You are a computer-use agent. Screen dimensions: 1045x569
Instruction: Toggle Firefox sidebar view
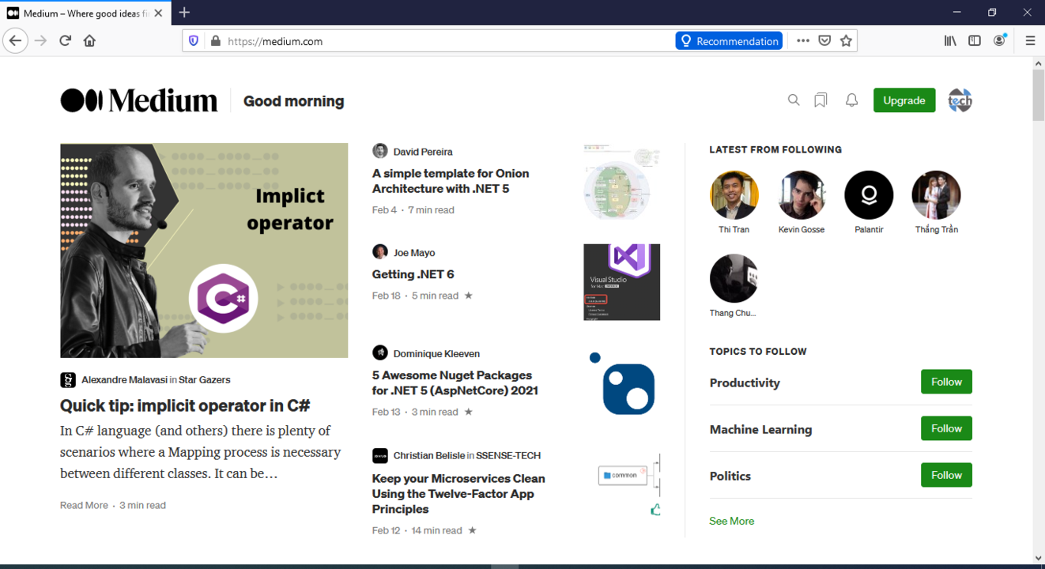975,41
